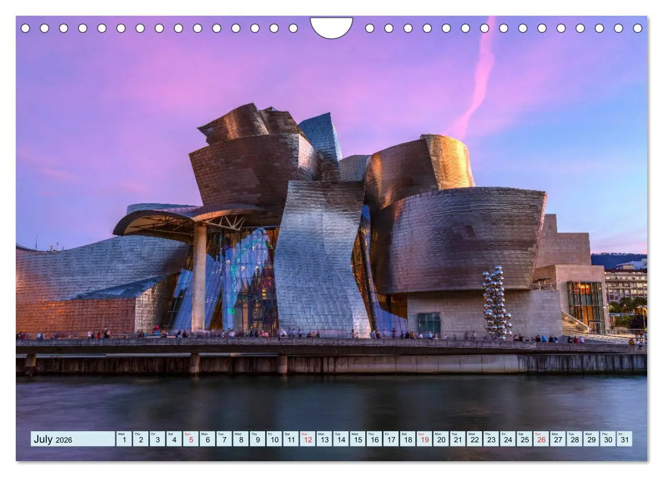The width and height of the screenshot is (663, 477).
Task: Select Wednesday 15 date cell
Action: 357,439
